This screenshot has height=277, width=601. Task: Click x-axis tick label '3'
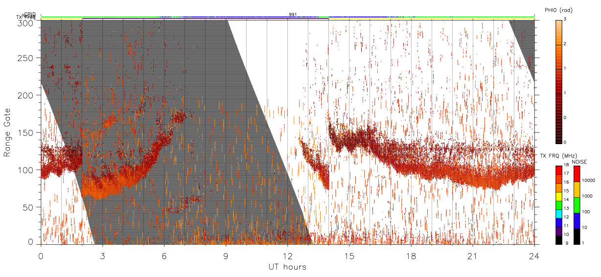(102, 256)
